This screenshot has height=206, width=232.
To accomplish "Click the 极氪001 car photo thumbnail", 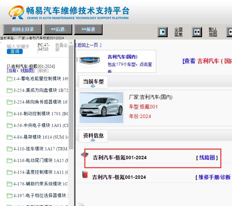I will pos(101,108).
